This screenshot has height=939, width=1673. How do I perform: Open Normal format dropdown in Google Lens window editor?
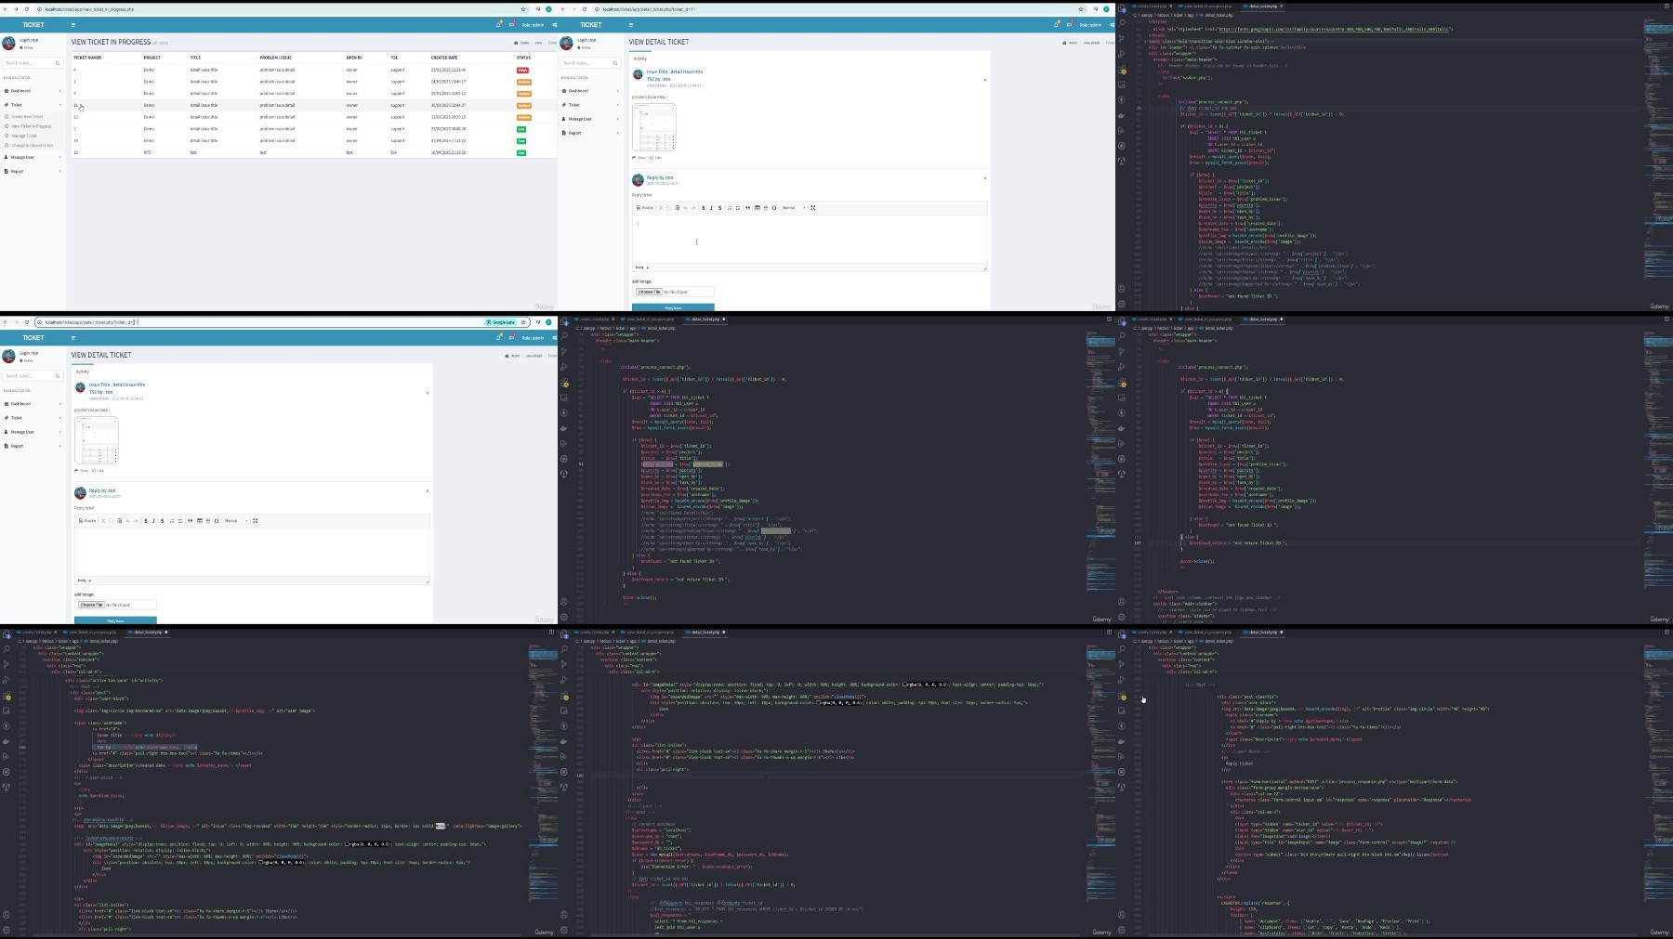coord(236,521)
